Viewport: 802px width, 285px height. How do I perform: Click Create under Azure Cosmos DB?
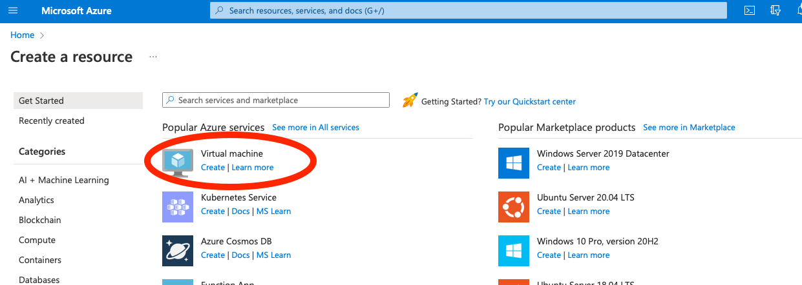[213, 255]
